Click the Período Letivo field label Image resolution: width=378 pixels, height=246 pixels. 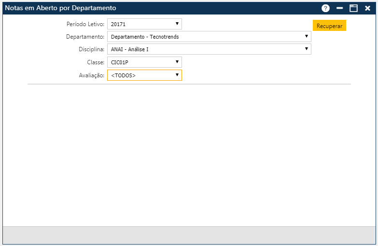click(85, 24)
